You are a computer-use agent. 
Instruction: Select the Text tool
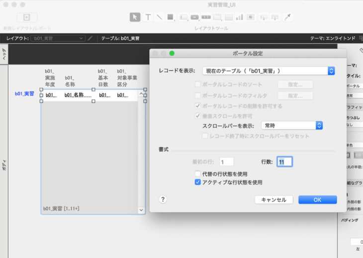pyautogui.click(x=148, y=17)
